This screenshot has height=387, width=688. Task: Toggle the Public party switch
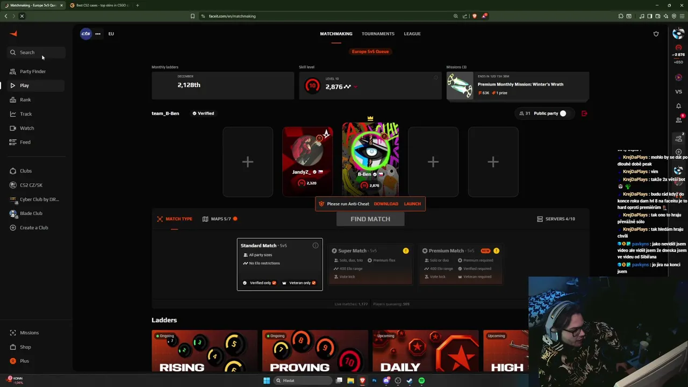click(563, 113)
